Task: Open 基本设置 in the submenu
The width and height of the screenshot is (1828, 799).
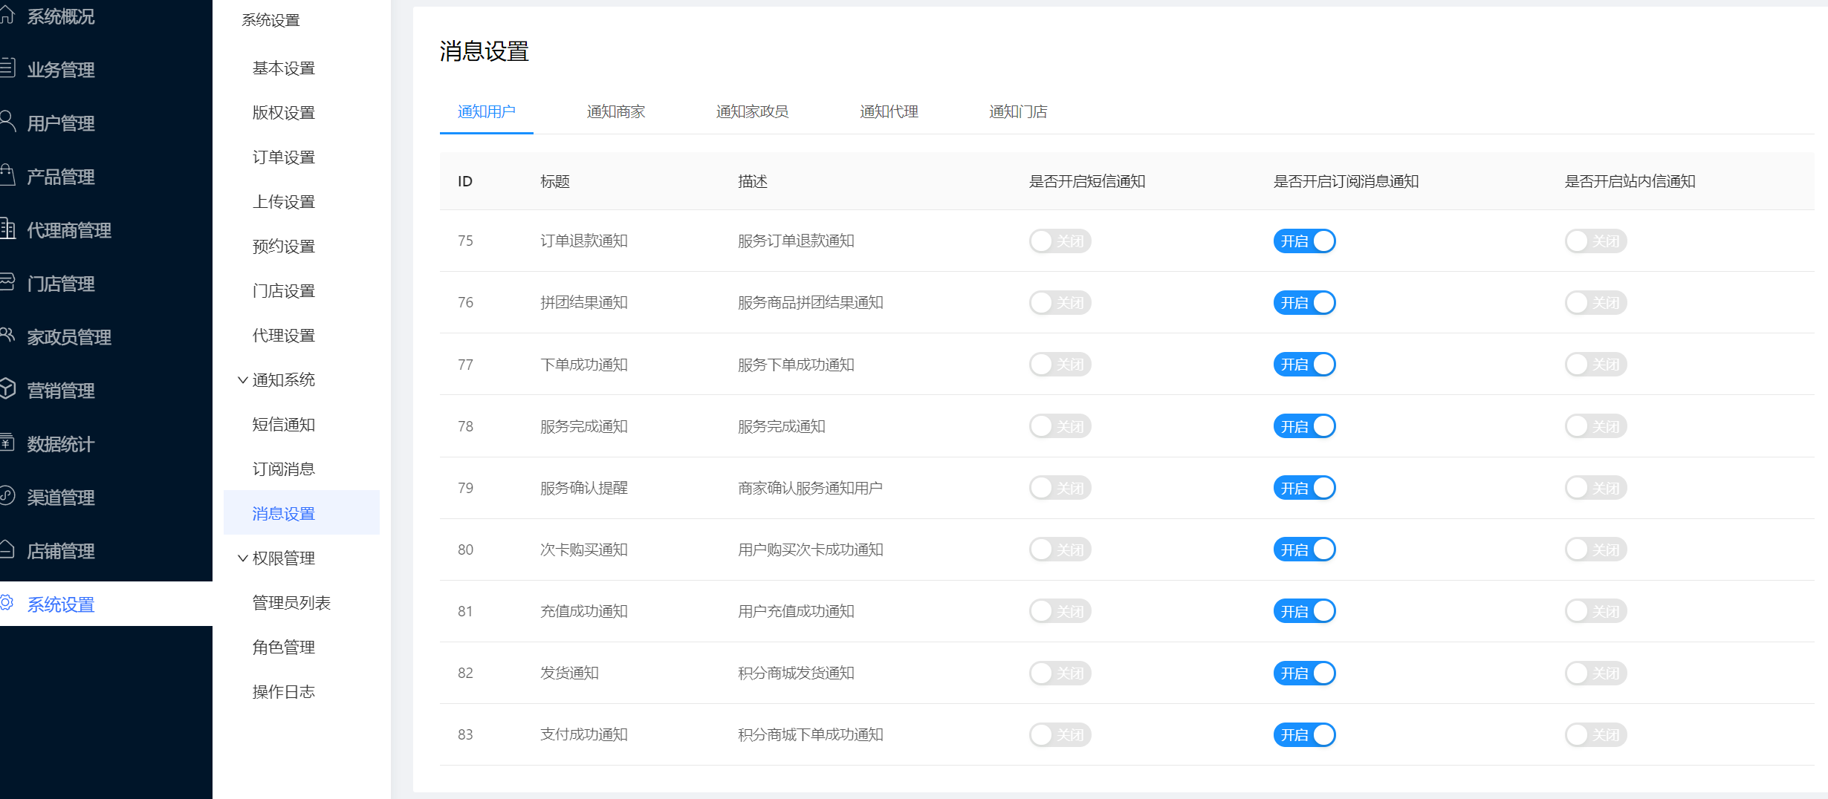Action: tap(283, 68)
